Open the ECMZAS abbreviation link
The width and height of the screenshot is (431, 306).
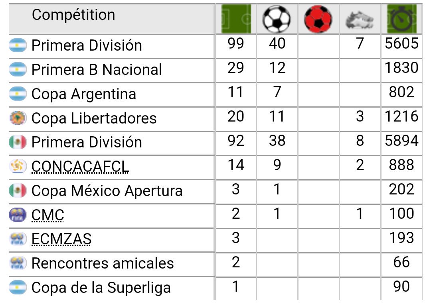pos(61,239)
